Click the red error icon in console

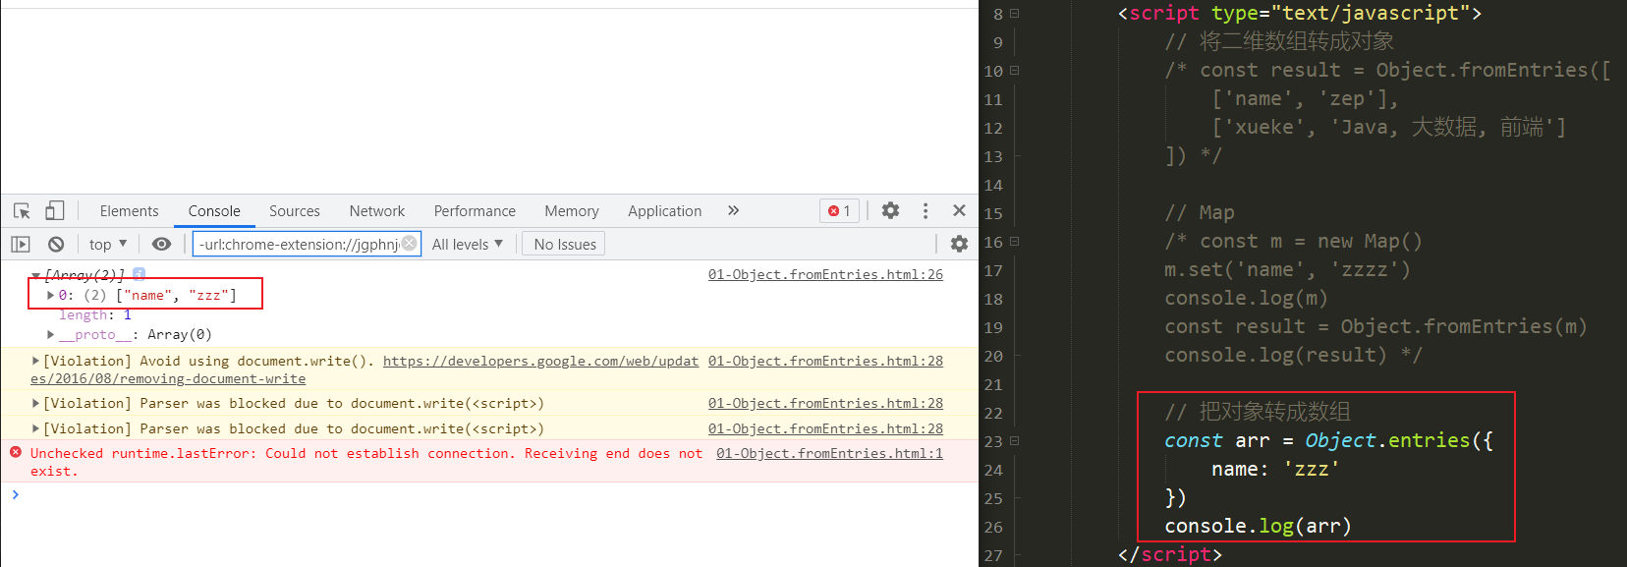15,452
